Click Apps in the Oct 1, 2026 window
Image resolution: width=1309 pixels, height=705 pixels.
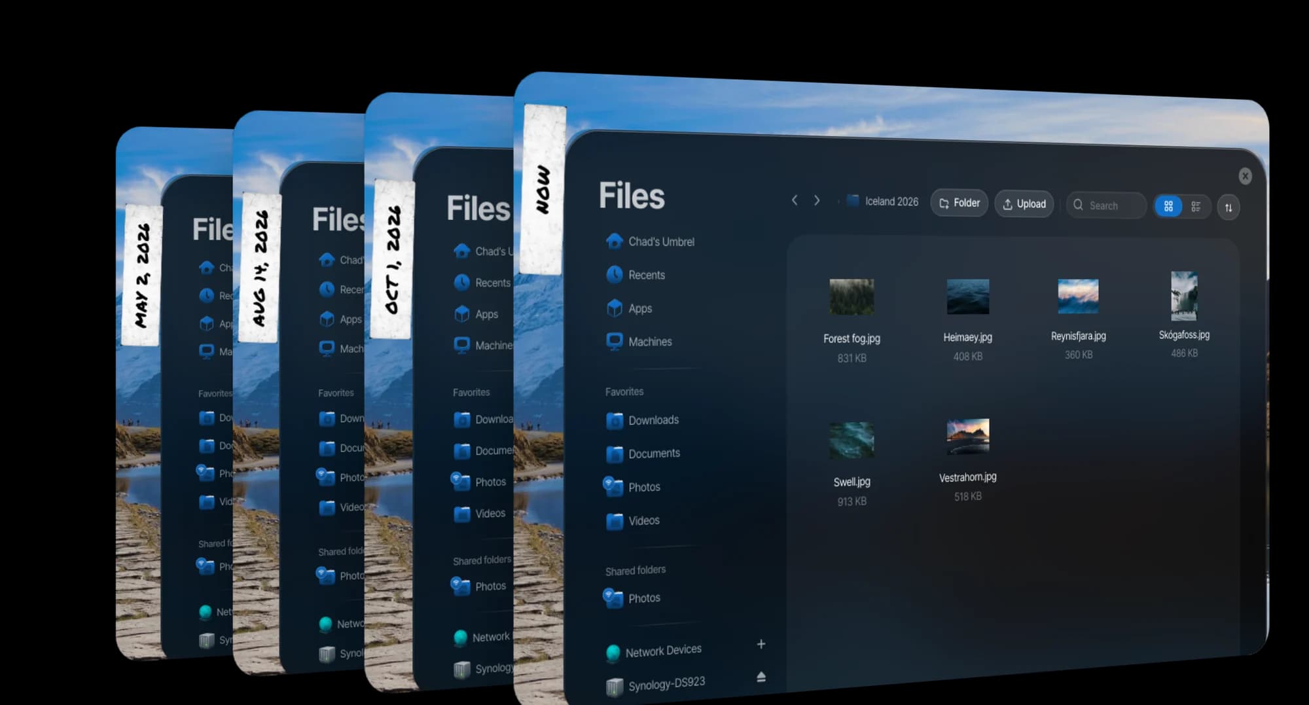[x=476, y=314]
